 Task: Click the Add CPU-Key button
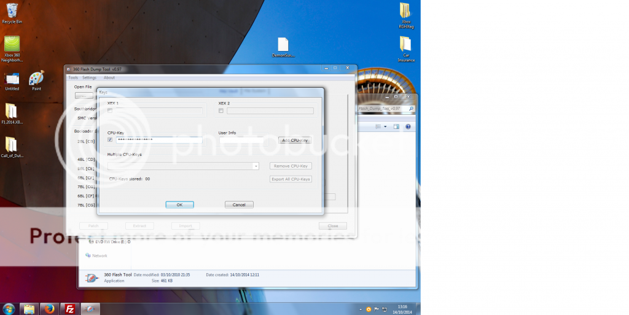294,141
